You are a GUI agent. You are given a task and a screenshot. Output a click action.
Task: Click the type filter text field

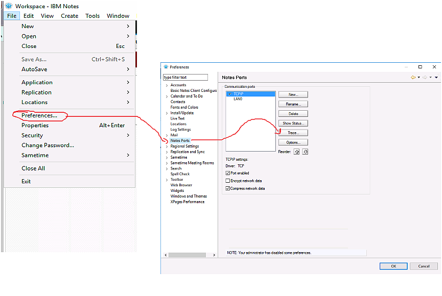(x=185, y=77)
